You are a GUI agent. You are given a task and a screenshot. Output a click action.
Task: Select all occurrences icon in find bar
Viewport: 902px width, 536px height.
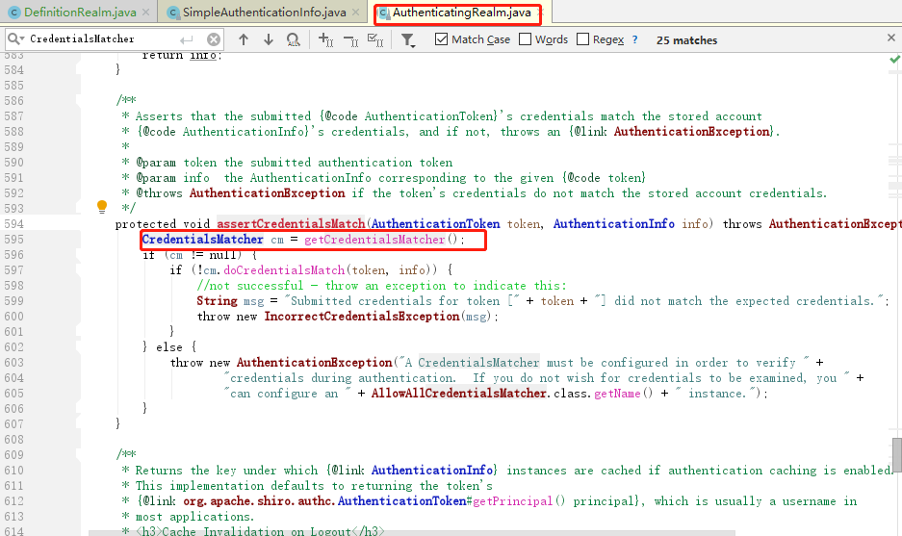click(x=375, y=39)
